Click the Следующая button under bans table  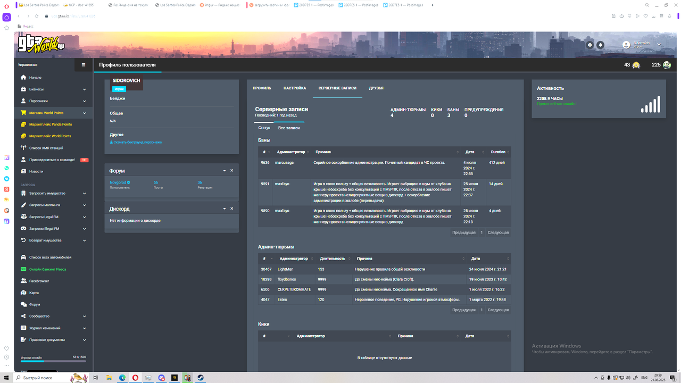click(x=498, y=232)
